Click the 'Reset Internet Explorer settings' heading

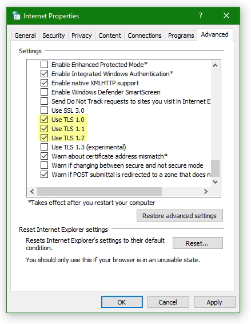click(63, 230)
